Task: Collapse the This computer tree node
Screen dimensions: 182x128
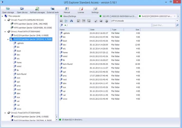Action: coord(2,16)
